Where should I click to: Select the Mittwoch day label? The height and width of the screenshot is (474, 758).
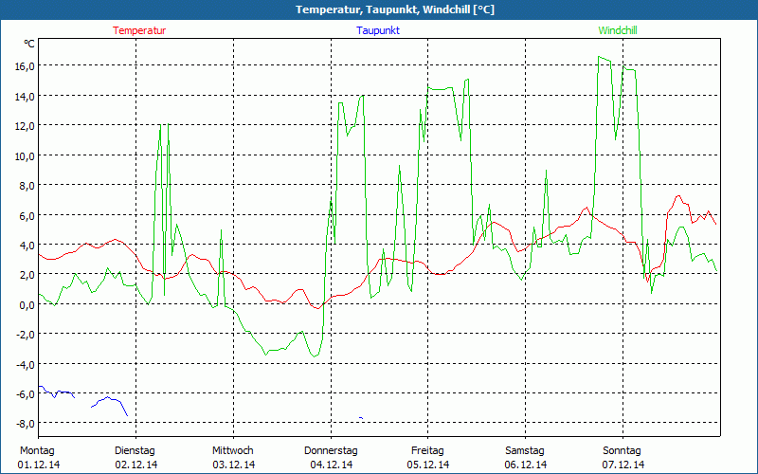(x=232, y=450)
